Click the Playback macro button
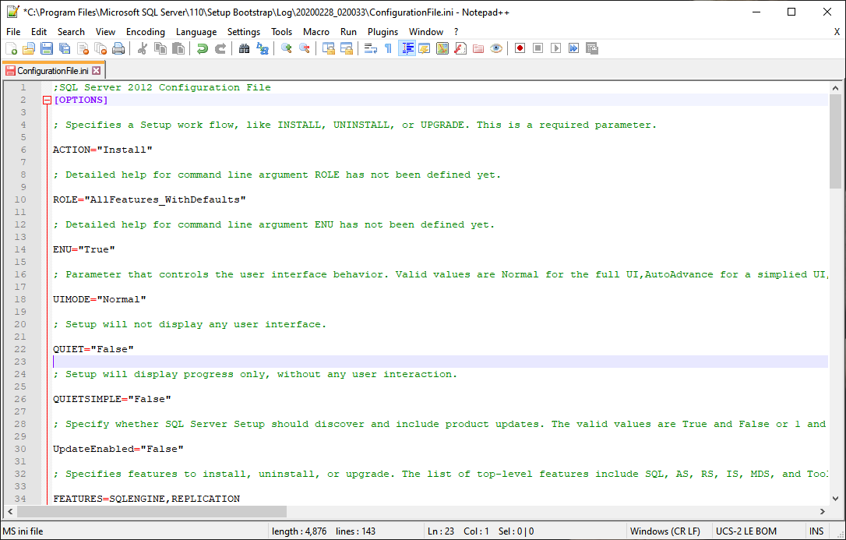Screen dimensions: 846x540 [555, 48]
